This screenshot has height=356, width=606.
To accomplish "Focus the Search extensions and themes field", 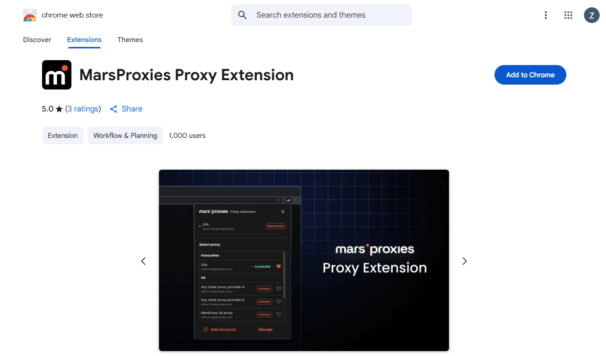I will point(328,15).
